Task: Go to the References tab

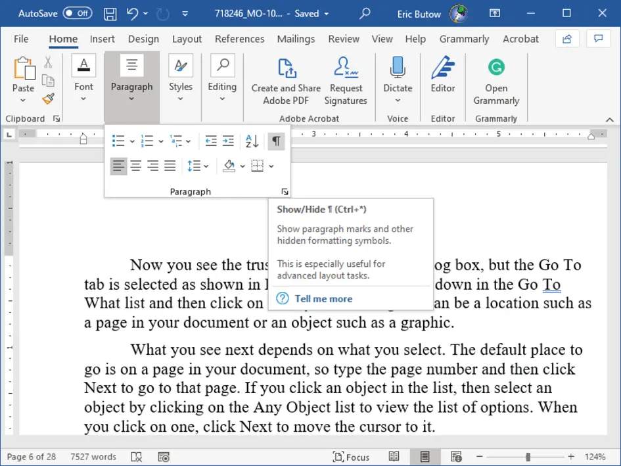Action: pos(240,39)
